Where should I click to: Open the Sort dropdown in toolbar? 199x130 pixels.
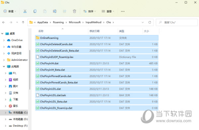(x=90, y=11)
